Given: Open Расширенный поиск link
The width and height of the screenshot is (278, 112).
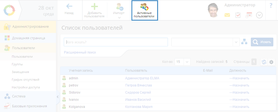Looking at the screenshot, I should 80,52.
